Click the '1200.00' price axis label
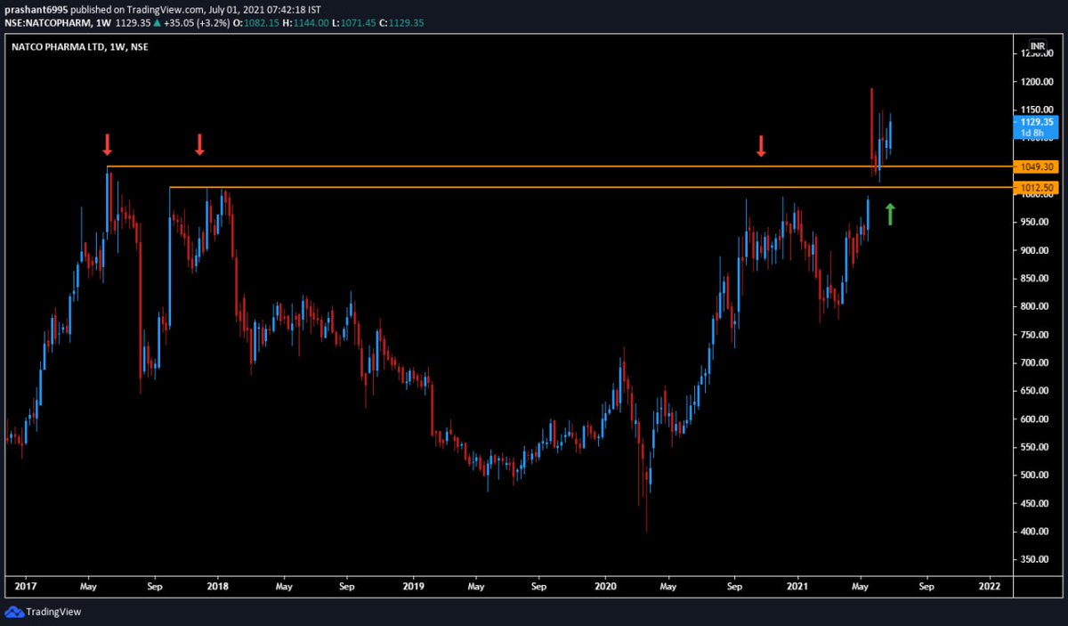This screenshot has width=1068, height=626. (1035, 82)
